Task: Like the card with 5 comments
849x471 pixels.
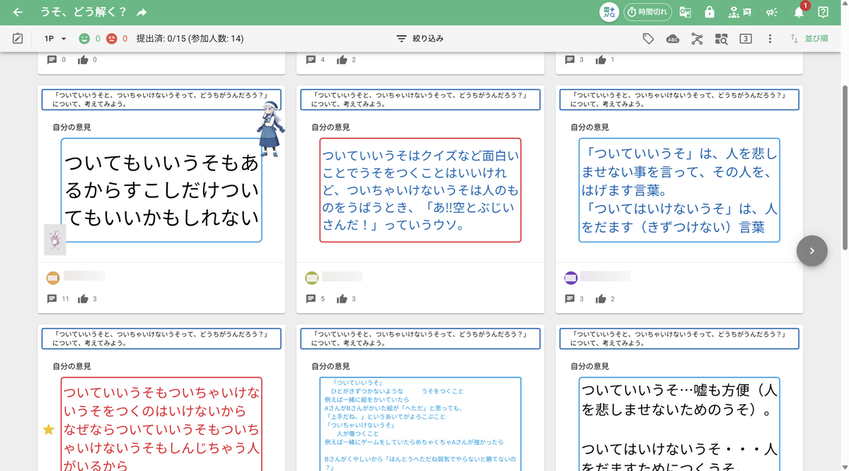Action: (342, 299)
